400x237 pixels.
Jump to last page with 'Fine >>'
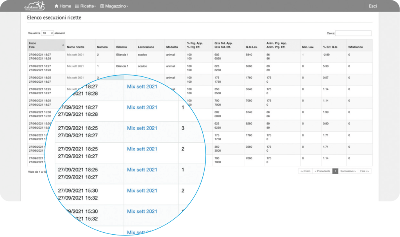(364, 171)
